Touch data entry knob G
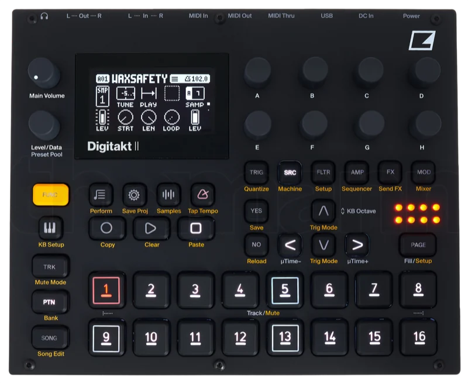The image size is (468, 383). click(x=370, y=125)
